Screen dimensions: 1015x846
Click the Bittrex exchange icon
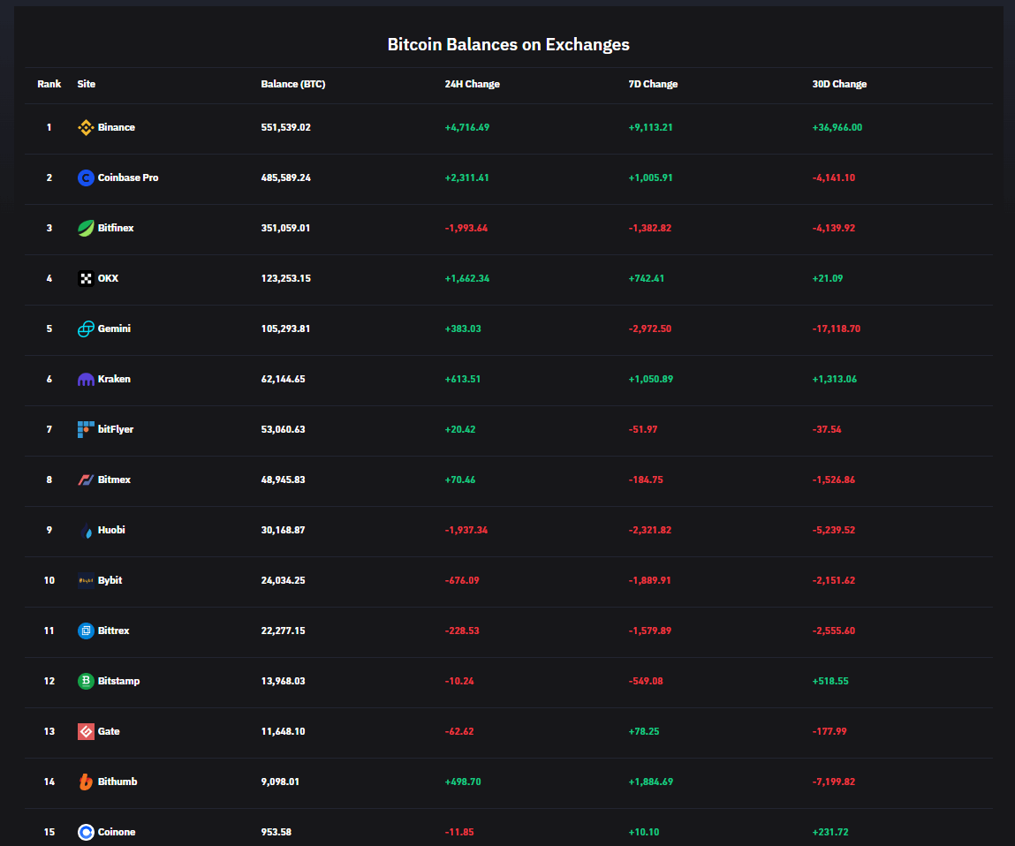coord(85,631)
